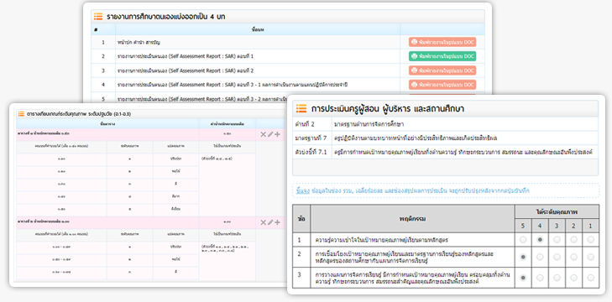The image size is (612, 302).
Task: Click 'ข้อบท' column header in report list
Action: pyautogui.click(x=258, y=29)
